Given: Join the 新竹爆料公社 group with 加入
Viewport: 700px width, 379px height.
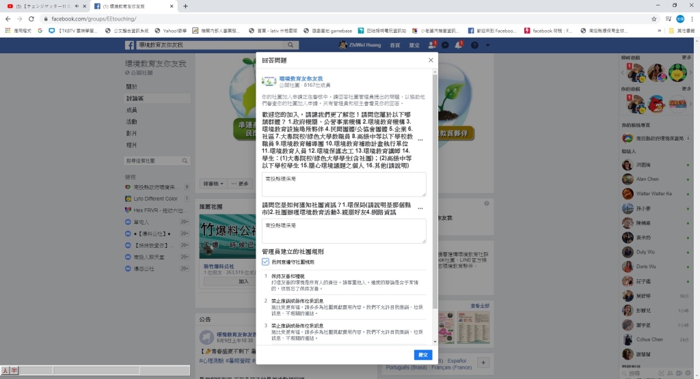Looking at the screenshot, I should click(x=243, y=281).
